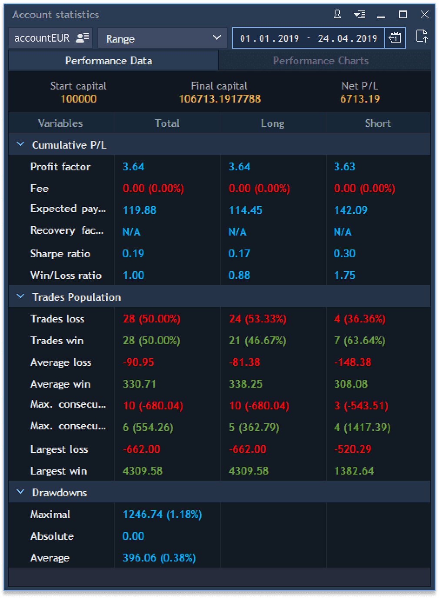Collapse the Cumulative P/L section
439x598 pixels.
[x=20, y=144]
